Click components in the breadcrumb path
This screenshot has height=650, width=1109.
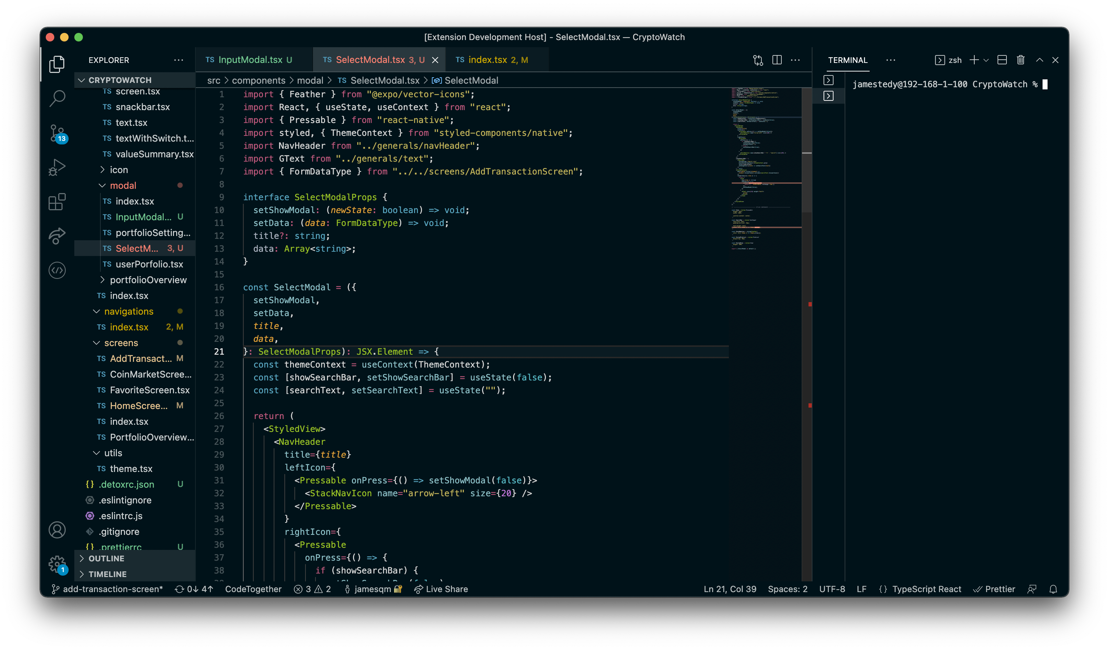coord(258,80)
